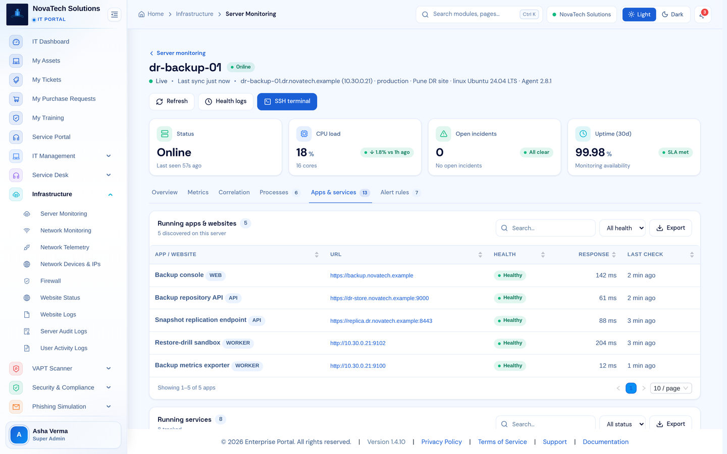Click the sidebar collapse icon
The height and width of the screenshot is (454, 727).
115,15
